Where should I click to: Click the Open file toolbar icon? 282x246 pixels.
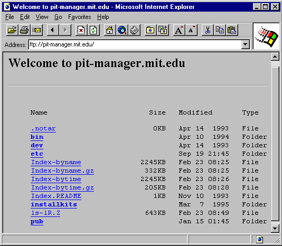(x=12, y=30)
